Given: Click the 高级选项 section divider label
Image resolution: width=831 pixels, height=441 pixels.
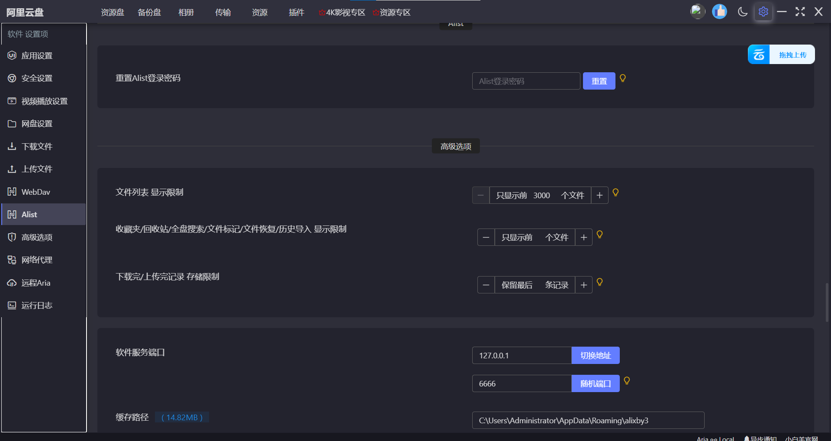Looking at the screenshot, I should pyautogui.click(x=456, y=146).
